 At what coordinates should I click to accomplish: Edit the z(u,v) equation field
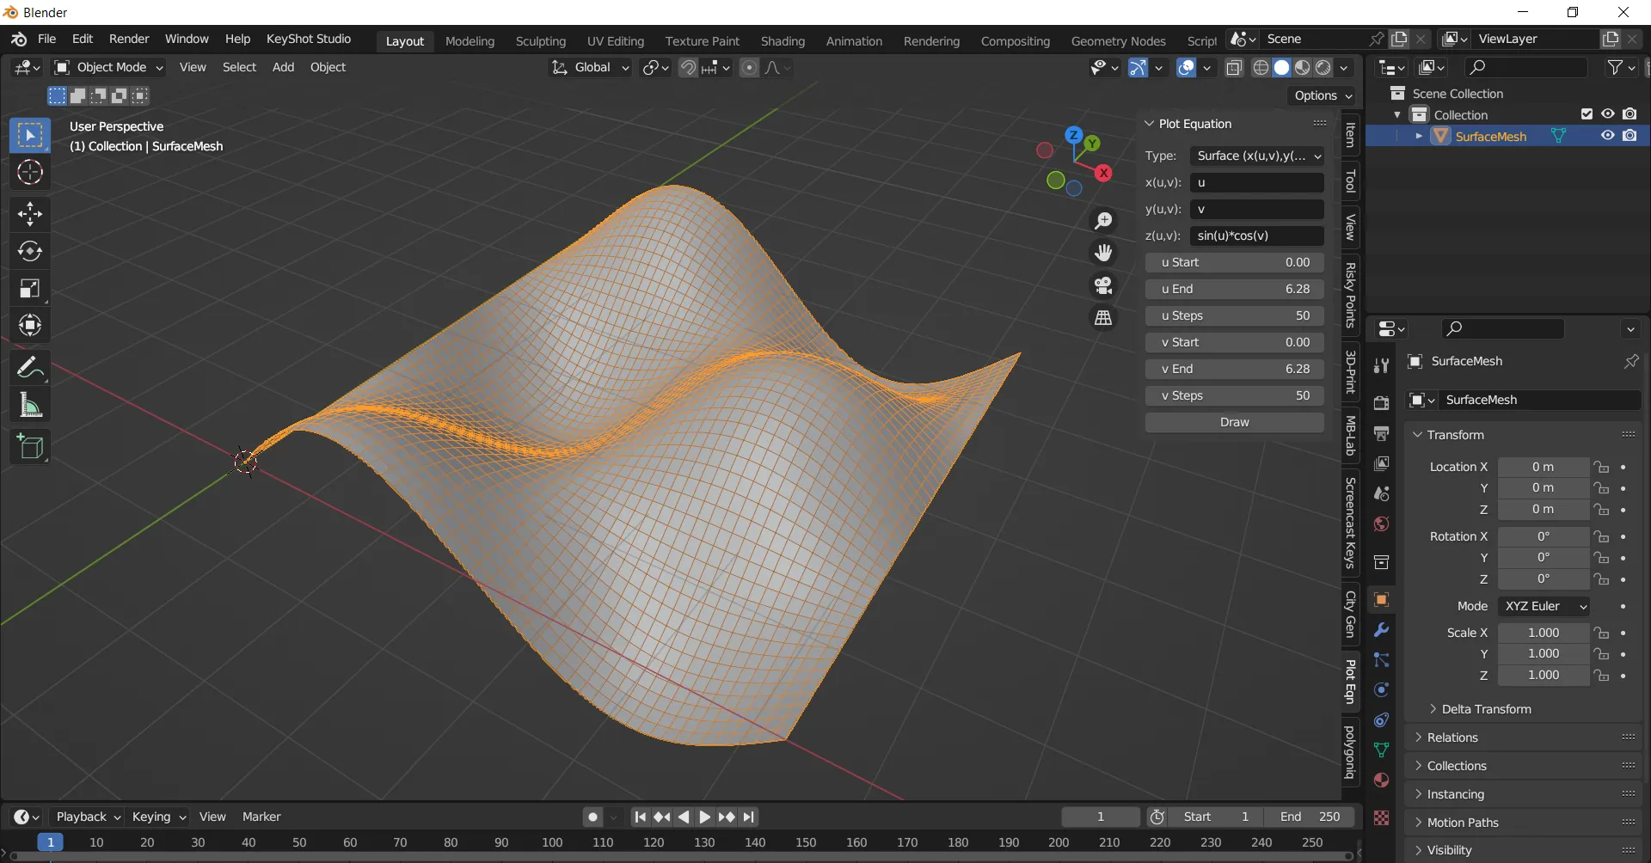pyautogui.click(x=1257, y=236)
